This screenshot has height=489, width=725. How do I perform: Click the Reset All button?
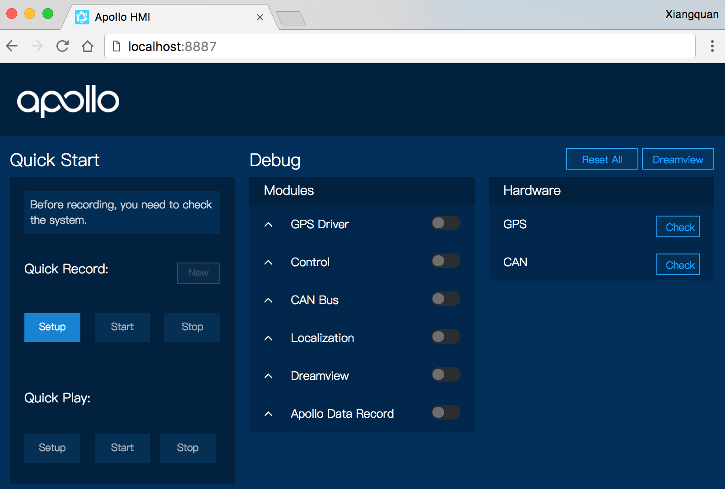point(602,159)
